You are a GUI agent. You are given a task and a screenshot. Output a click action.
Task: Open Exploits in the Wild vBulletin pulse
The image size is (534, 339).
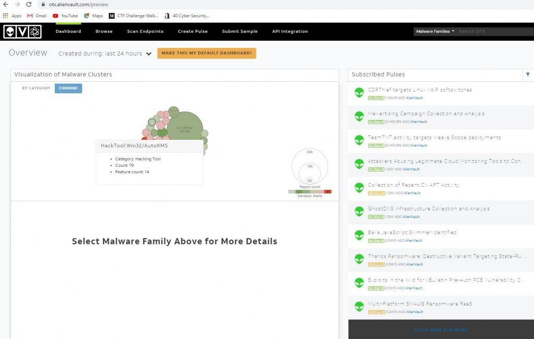[x=446, y=280]
